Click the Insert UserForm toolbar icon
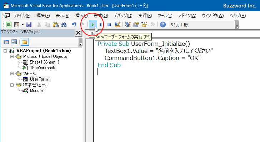This screenshot has width=260, height=142. (x=17, y=24)
